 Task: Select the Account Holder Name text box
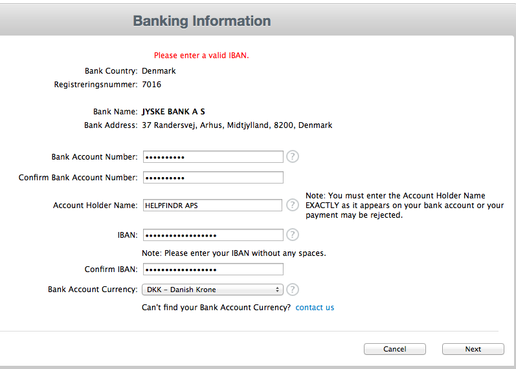pos(212,205)
